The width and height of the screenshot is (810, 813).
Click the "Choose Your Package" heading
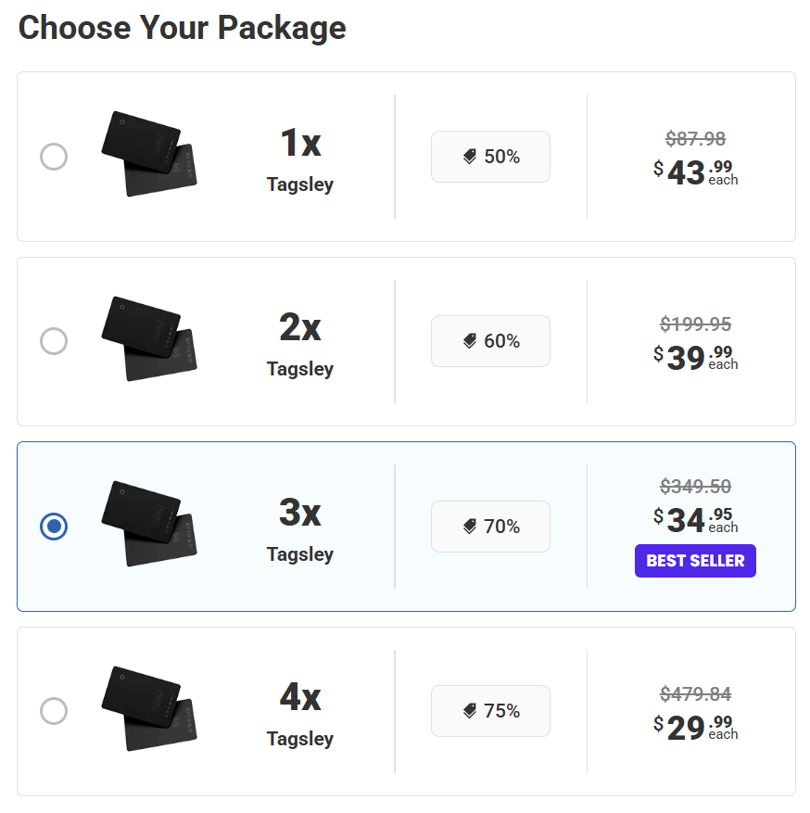(x=183, y=28)
